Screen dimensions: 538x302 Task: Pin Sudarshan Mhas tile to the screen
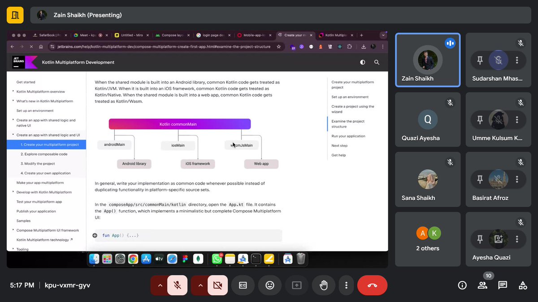(x=480, y=60)
